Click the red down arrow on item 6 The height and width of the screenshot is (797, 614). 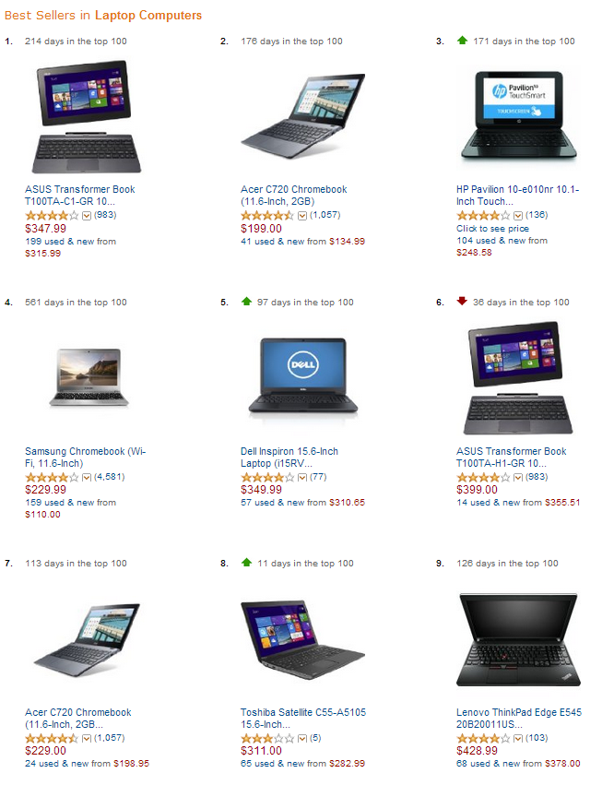462,301
